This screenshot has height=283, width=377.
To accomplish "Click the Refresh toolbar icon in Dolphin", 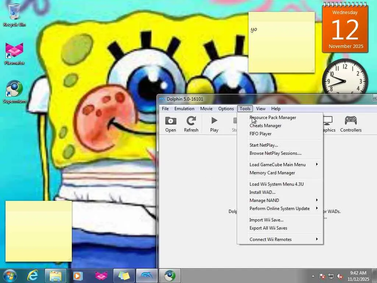I will tap(191, 124).
